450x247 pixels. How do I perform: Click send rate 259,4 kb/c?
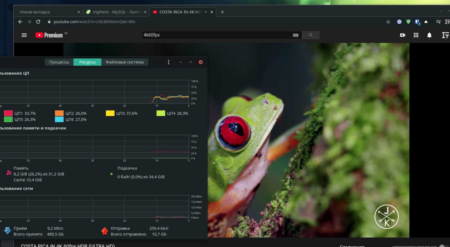click(x=159, y=228)
